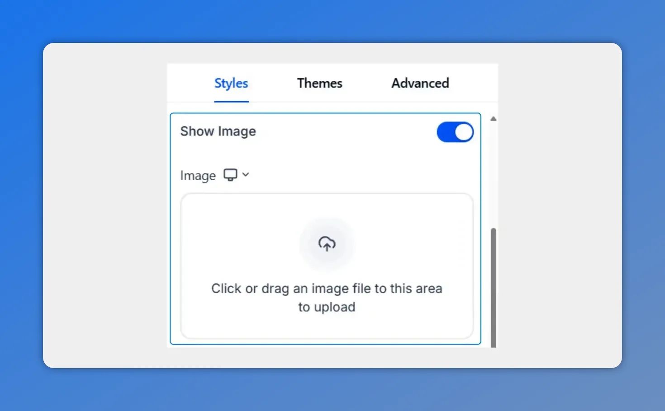Click the Show Image label text

click(x=218, y=131)
